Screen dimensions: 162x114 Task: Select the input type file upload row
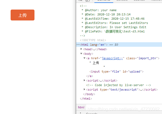pyautogui.click(x=116, y=71)
